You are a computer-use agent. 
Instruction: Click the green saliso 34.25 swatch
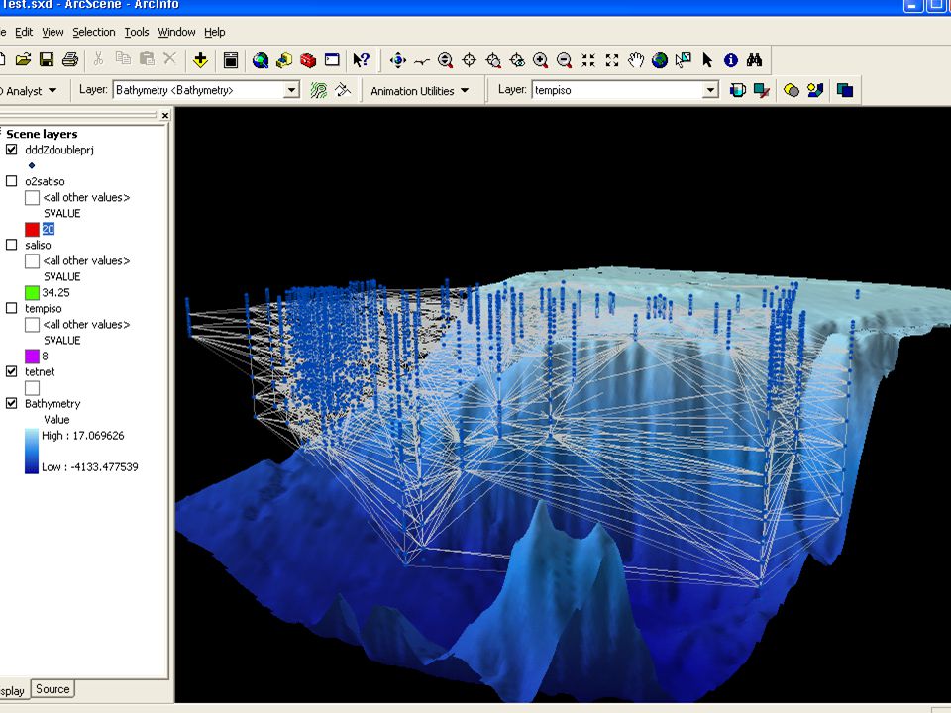pyautogui.click(x=32, y=293)
